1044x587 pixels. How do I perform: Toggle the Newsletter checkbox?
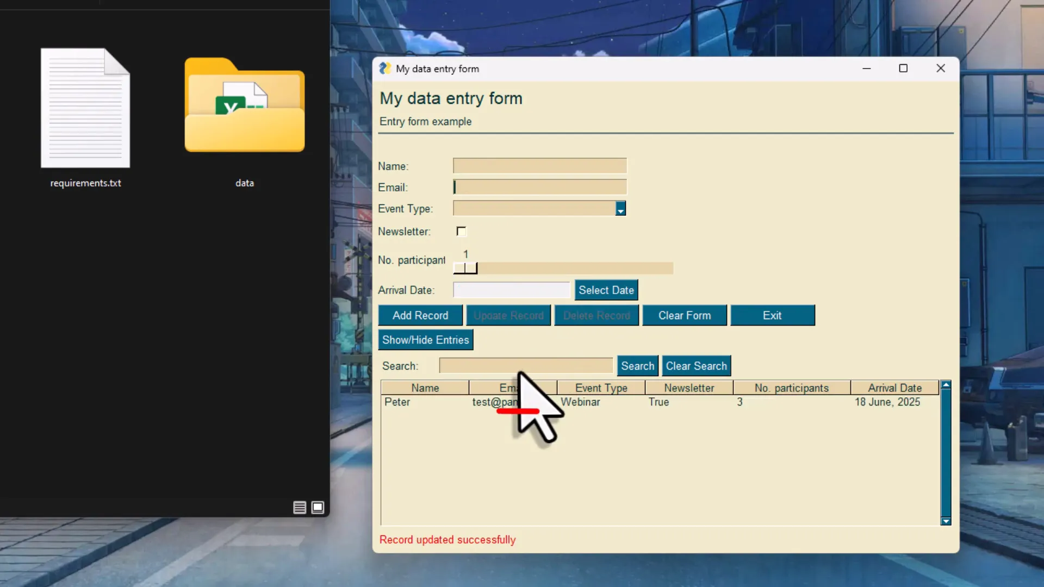(x=461, y=232)
